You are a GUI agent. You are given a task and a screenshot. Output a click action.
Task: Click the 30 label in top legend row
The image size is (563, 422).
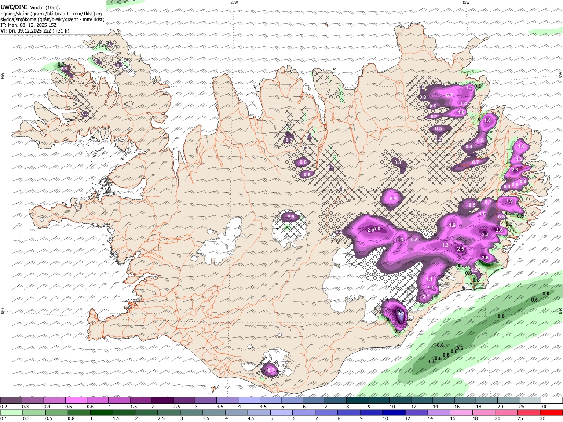point(544,407)
